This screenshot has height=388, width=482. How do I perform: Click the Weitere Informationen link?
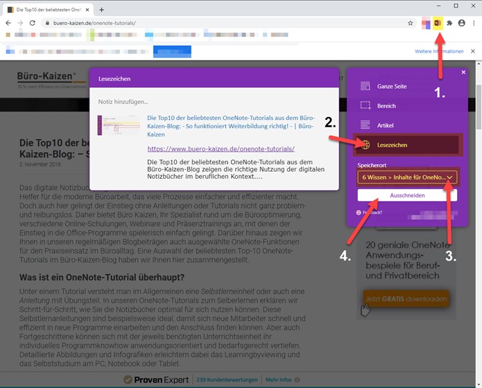point(439,51)
